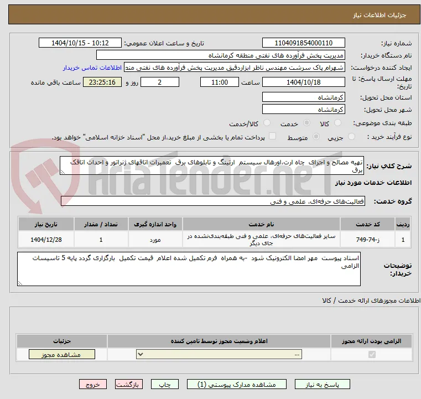
Task: Open اطلاعات تماس خریدار link
Action: click(92, 68)
